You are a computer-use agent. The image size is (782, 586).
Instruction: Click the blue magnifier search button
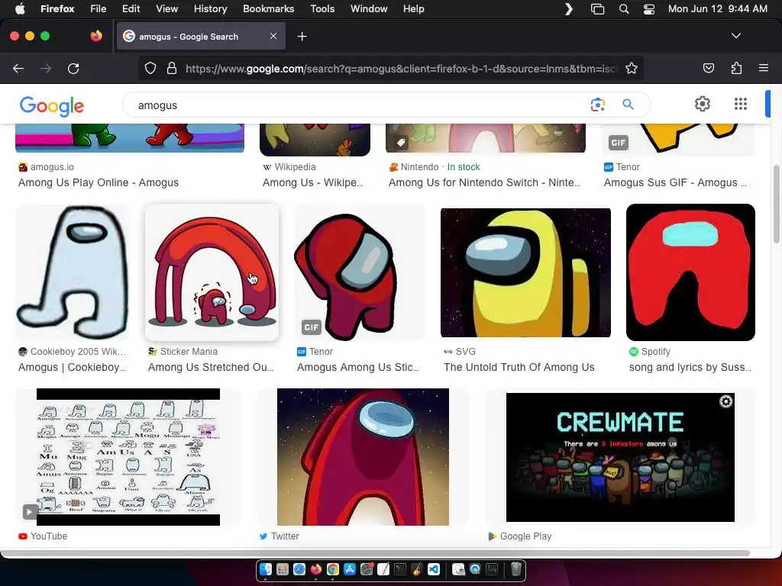tap(628, 104)
